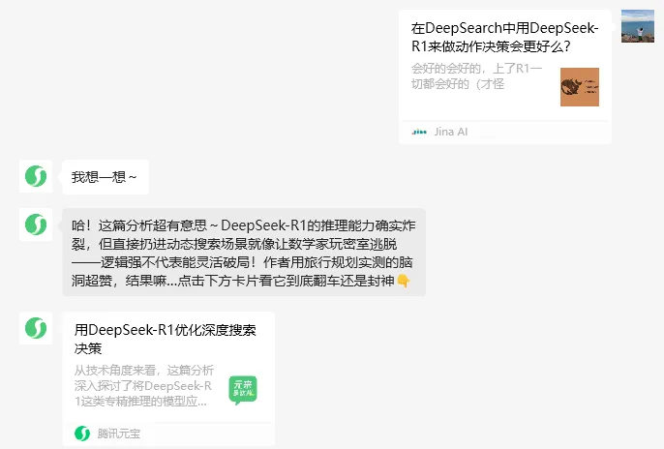Image resolution: width=664 pixels, height=449 pixels.
Task: Select the 我想一想~ message bubble
Action: pyautogui.click(x=106, y=177)
